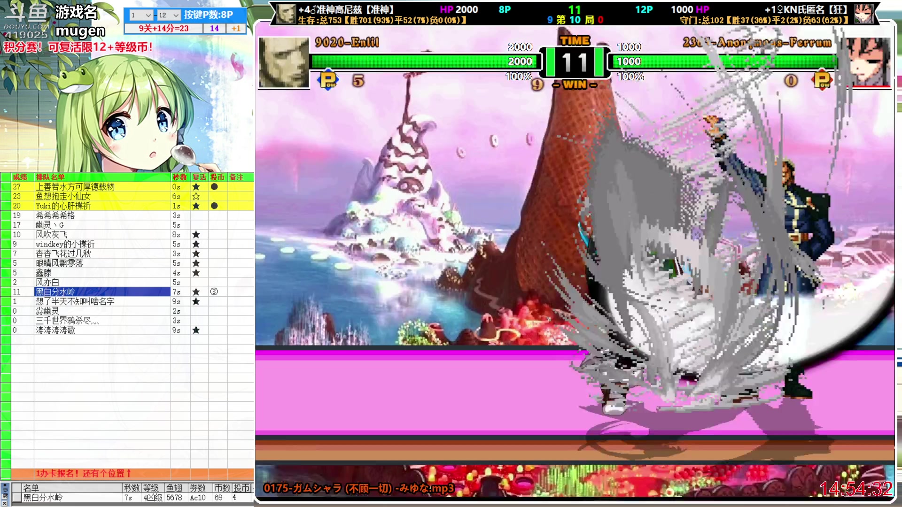
Task: Close the bottom panel with the X icon
Action: coord(5,502)
